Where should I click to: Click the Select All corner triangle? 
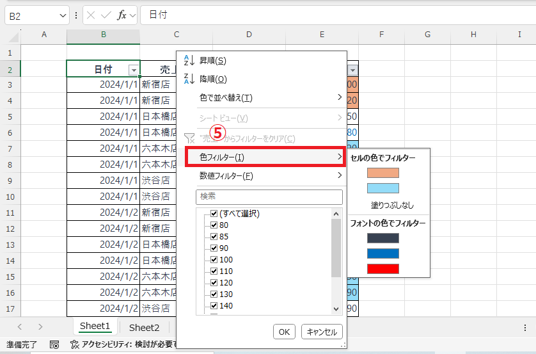click(13, 36)
